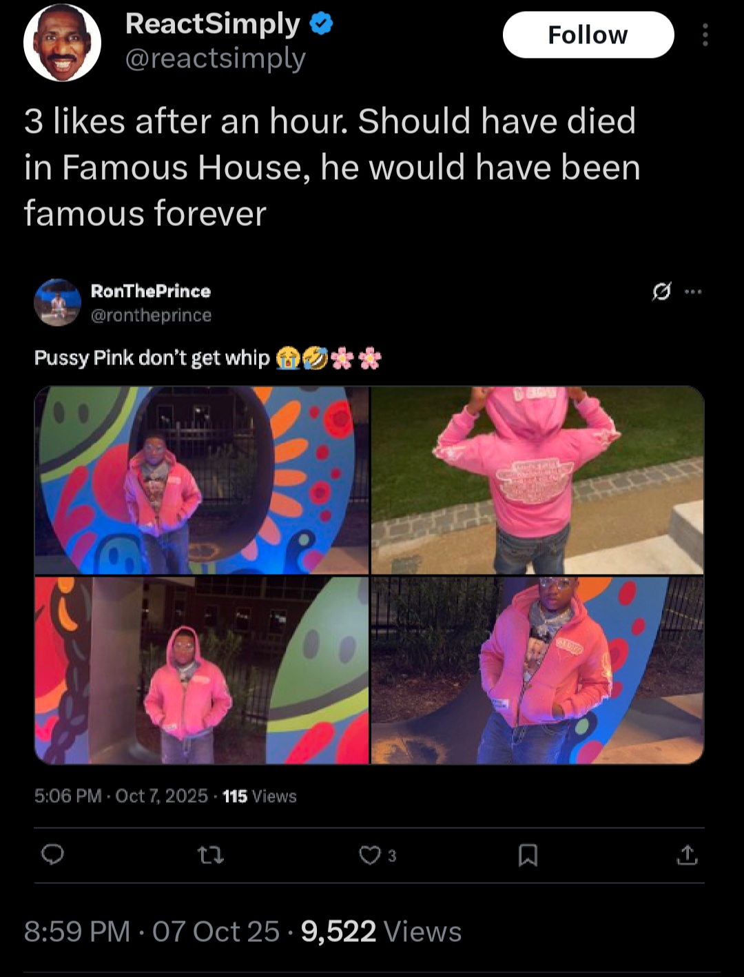Open the @rontheprince handle link
The height and width of the screenshot is (977, 744).
151,315
